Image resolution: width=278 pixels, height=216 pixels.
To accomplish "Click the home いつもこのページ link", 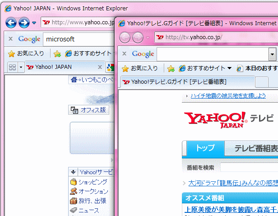I will [92, 80].
